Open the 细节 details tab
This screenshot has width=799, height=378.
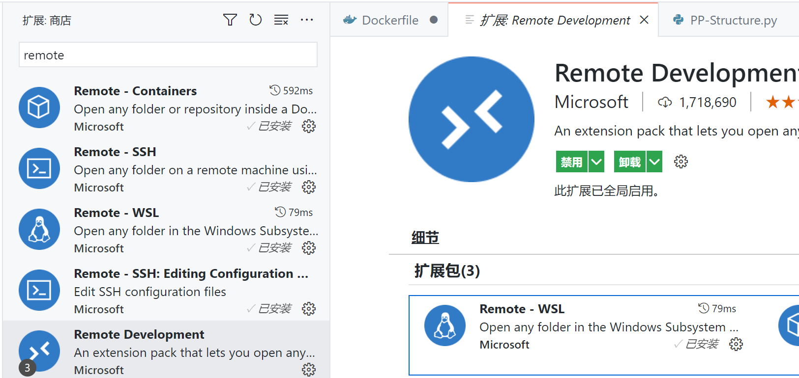pyautogui.click(x=425, y=238)
